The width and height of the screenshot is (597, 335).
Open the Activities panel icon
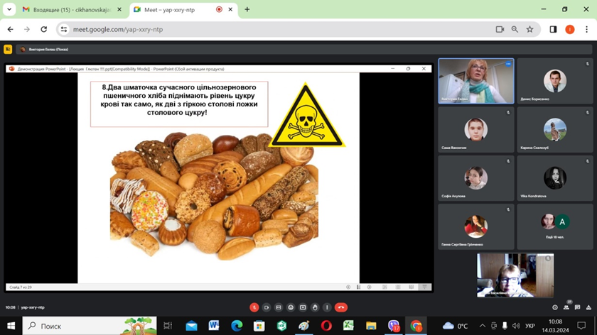click(x=588, y=307)
